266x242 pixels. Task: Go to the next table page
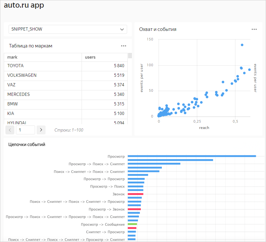[41, 130]
